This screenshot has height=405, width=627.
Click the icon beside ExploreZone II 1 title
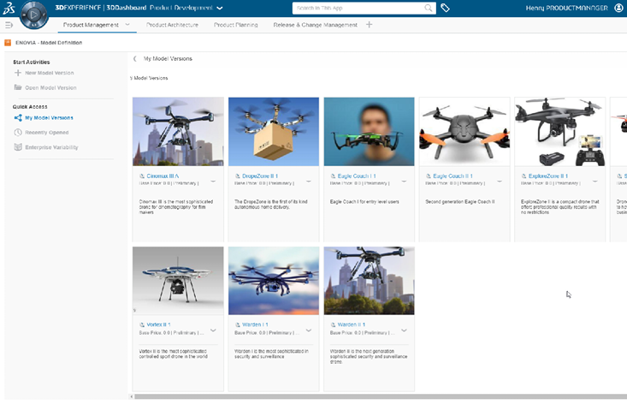click(x=523, y=176)
